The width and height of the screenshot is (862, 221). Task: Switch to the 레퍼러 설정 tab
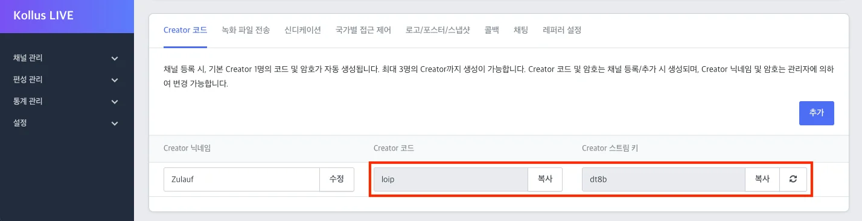562,30
